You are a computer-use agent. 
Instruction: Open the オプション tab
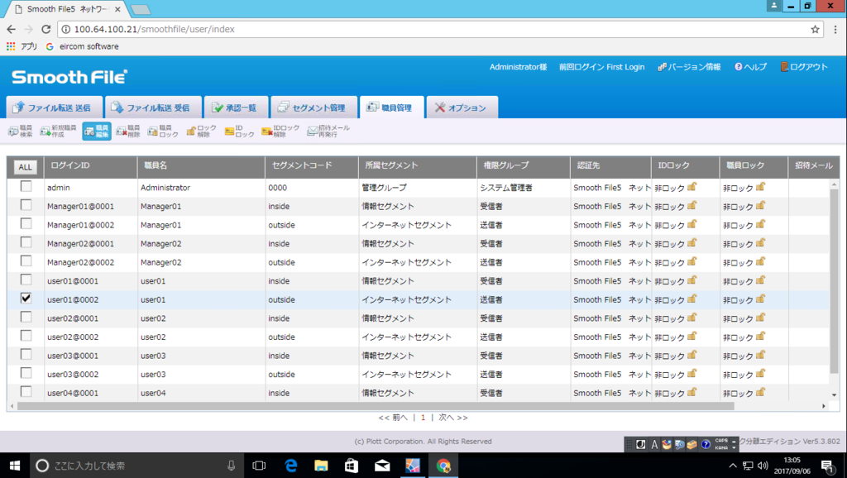tap(462, 108)
